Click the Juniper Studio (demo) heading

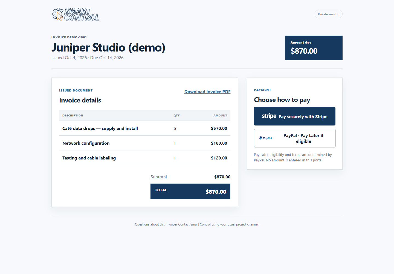tap(108, 47)
